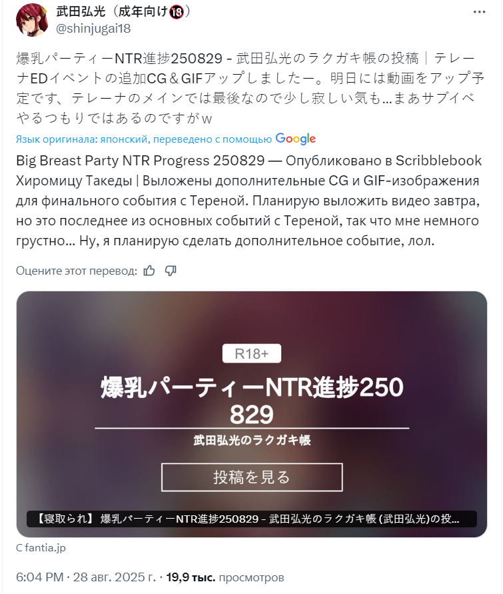The width and height of the screenshot is (503, 594).
Task: Click the thumbs up translation rating icon
Action: pos(149,271)
